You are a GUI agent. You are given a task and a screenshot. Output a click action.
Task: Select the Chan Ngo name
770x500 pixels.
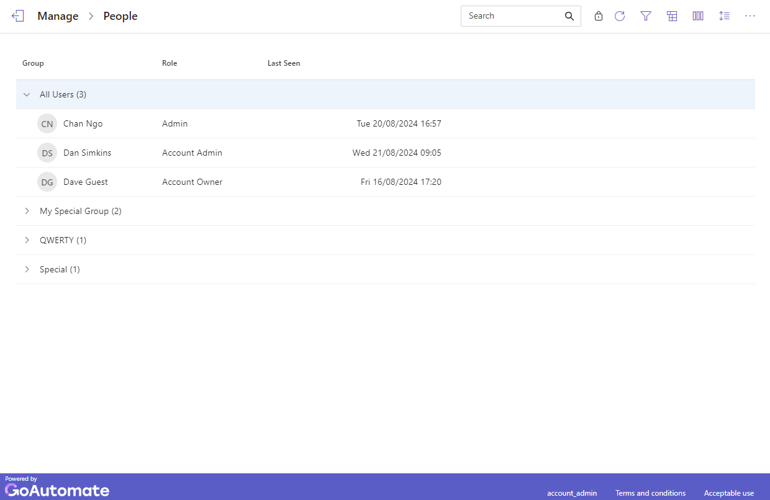83,123
